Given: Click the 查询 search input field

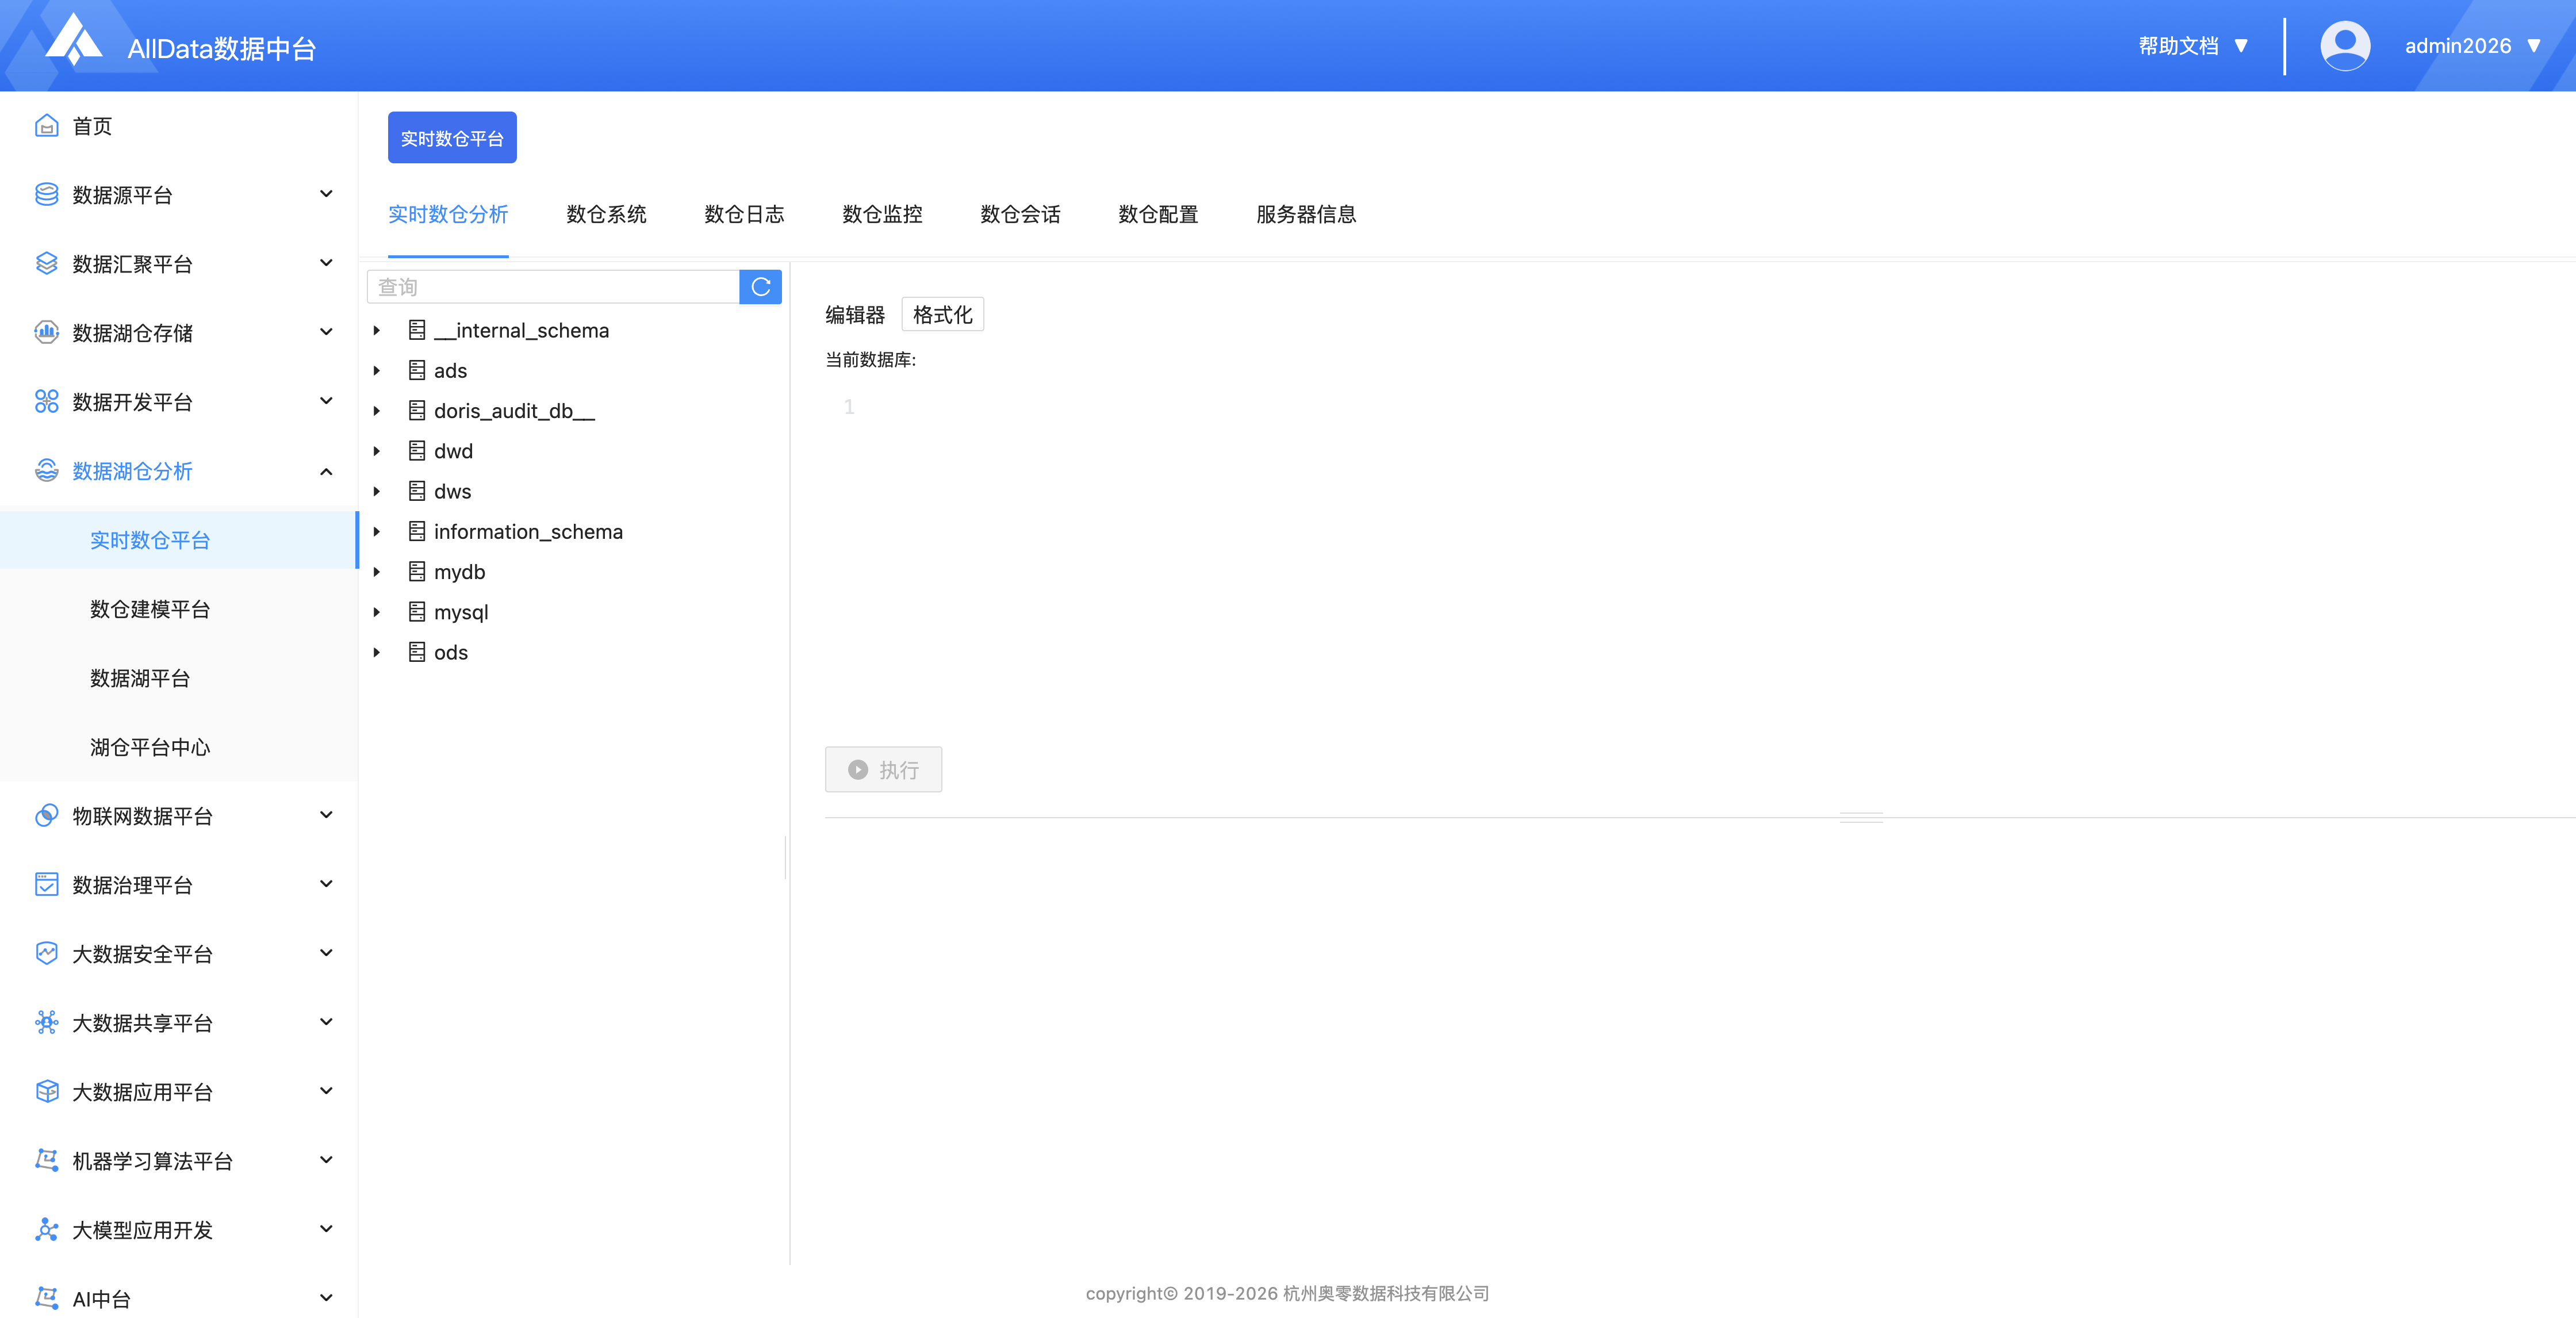Looking at the screenshot, I should [x=553, y=287].
